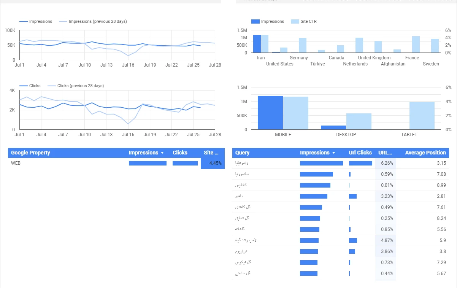Click the 4.45% Site CTR cell
Screen dimensions: 457x288
(213, 163)
